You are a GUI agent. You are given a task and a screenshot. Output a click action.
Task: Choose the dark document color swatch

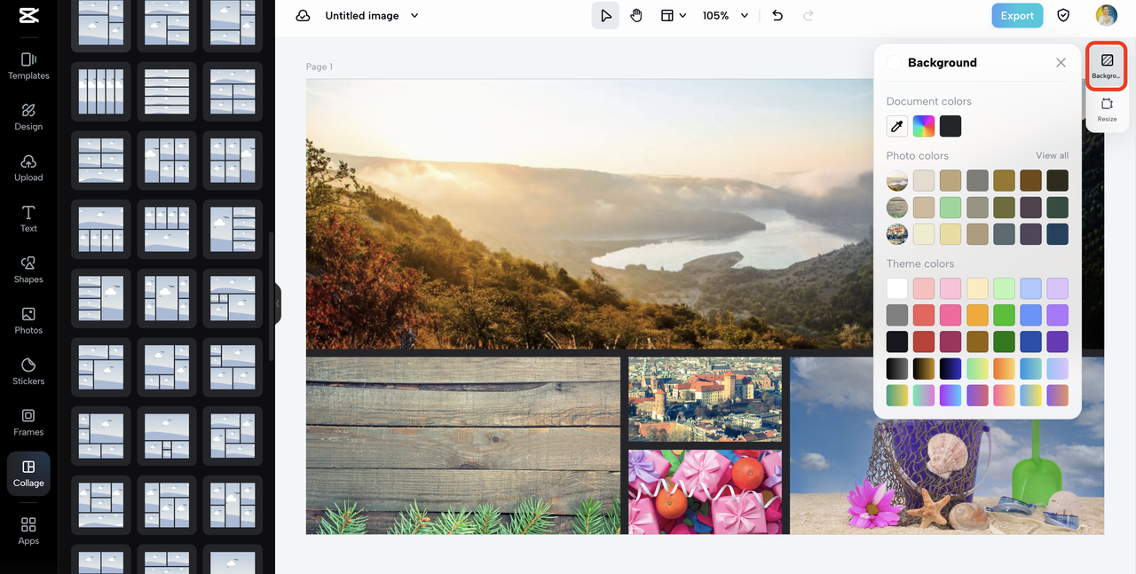[951, 126]
